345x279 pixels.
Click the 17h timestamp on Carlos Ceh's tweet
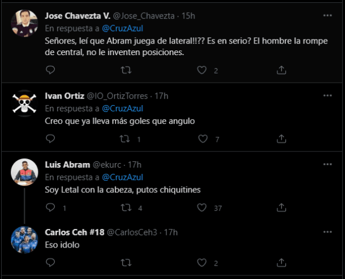171,232
